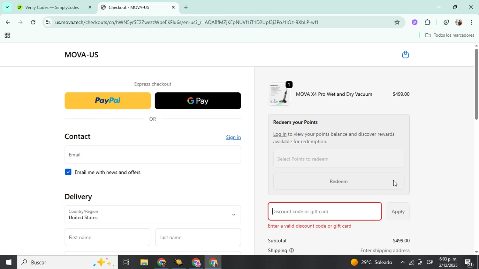The image size is (479, 269).
Task: Click the Redeem button
Action: coord(338,181)
